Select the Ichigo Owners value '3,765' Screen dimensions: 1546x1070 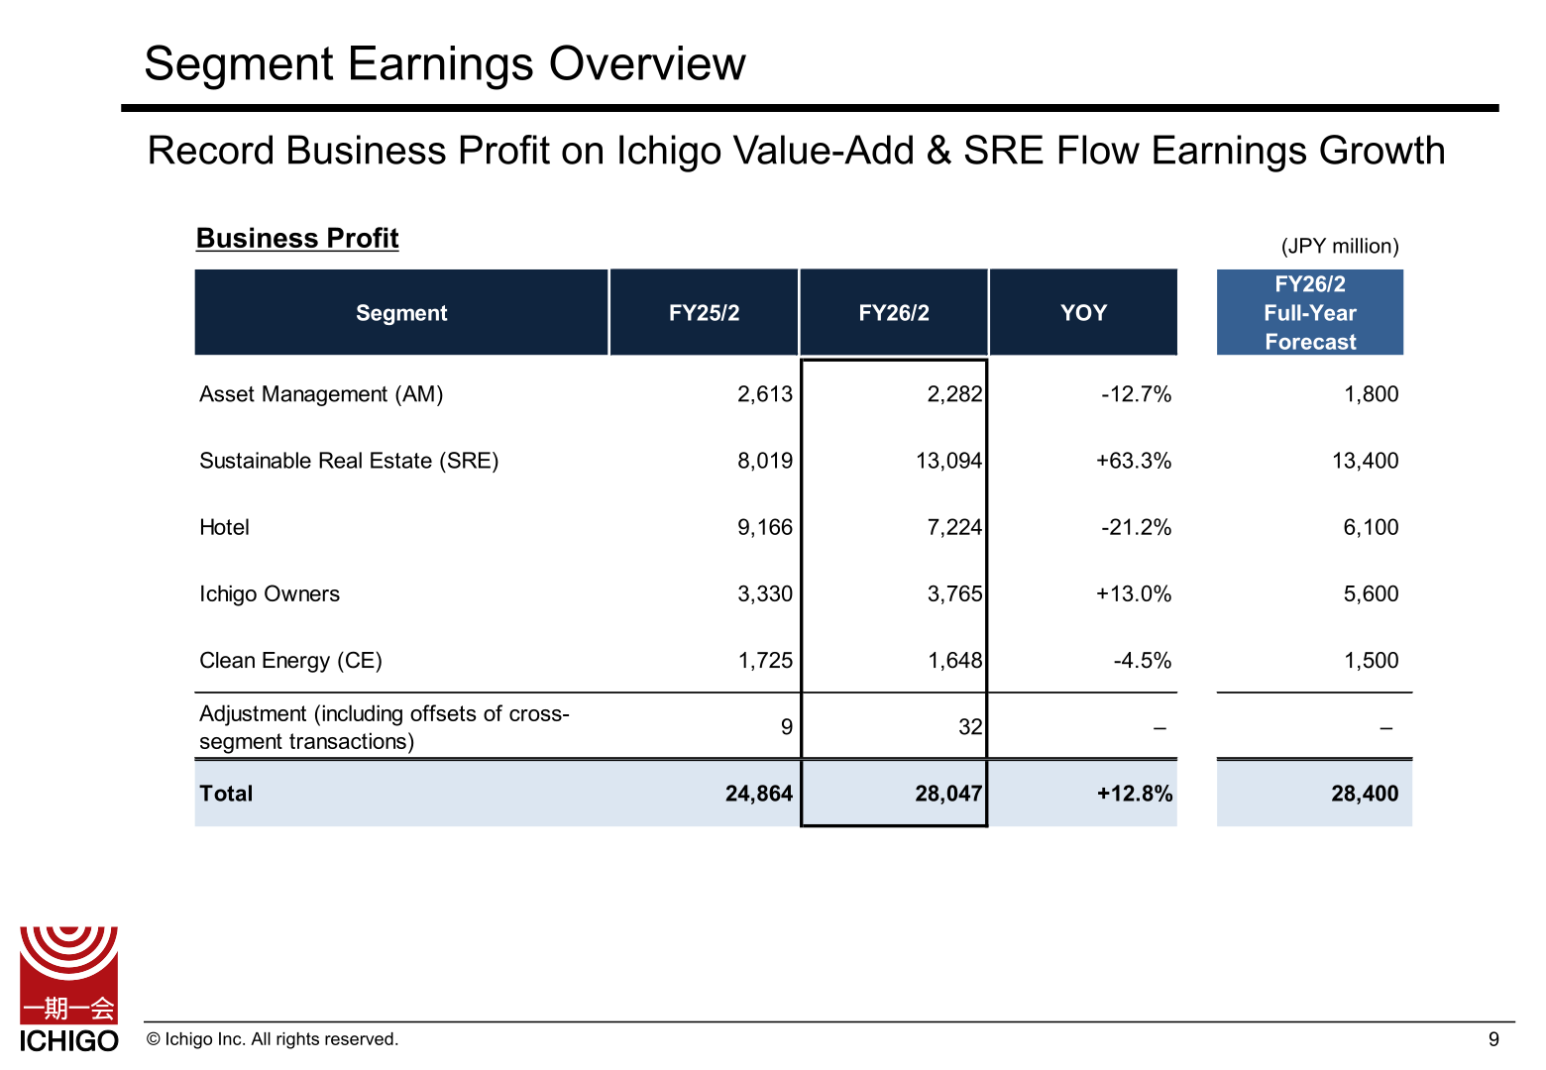point(954,593)
